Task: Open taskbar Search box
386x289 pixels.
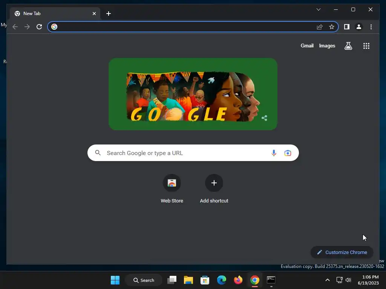Action: [x=144, y=280]
